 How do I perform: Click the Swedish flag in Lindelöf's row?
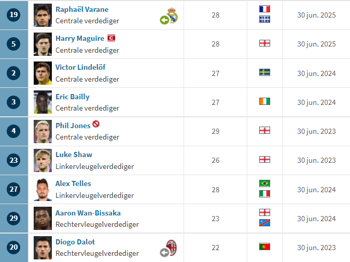(x=264, y=72)
